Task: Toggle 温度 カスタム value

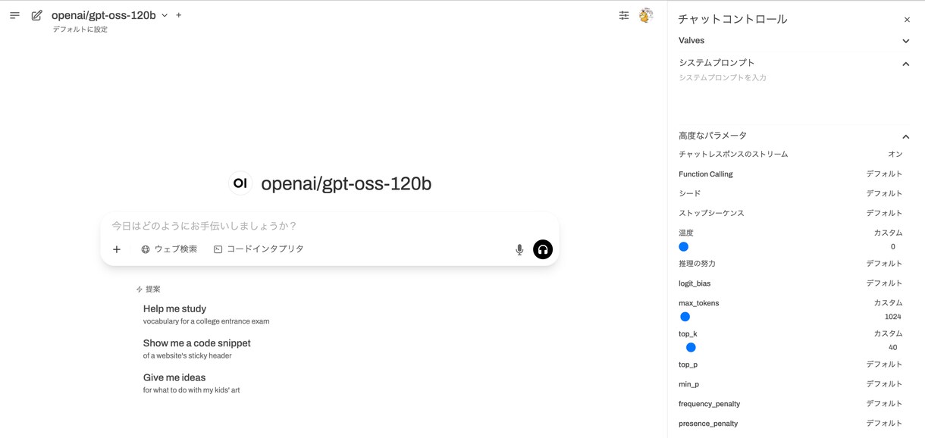Action: coord(888,233)
